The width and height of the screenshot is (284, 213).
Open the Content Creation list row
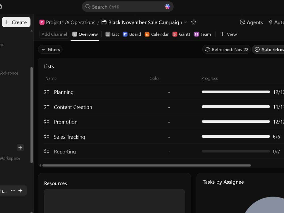pos(164,107)
